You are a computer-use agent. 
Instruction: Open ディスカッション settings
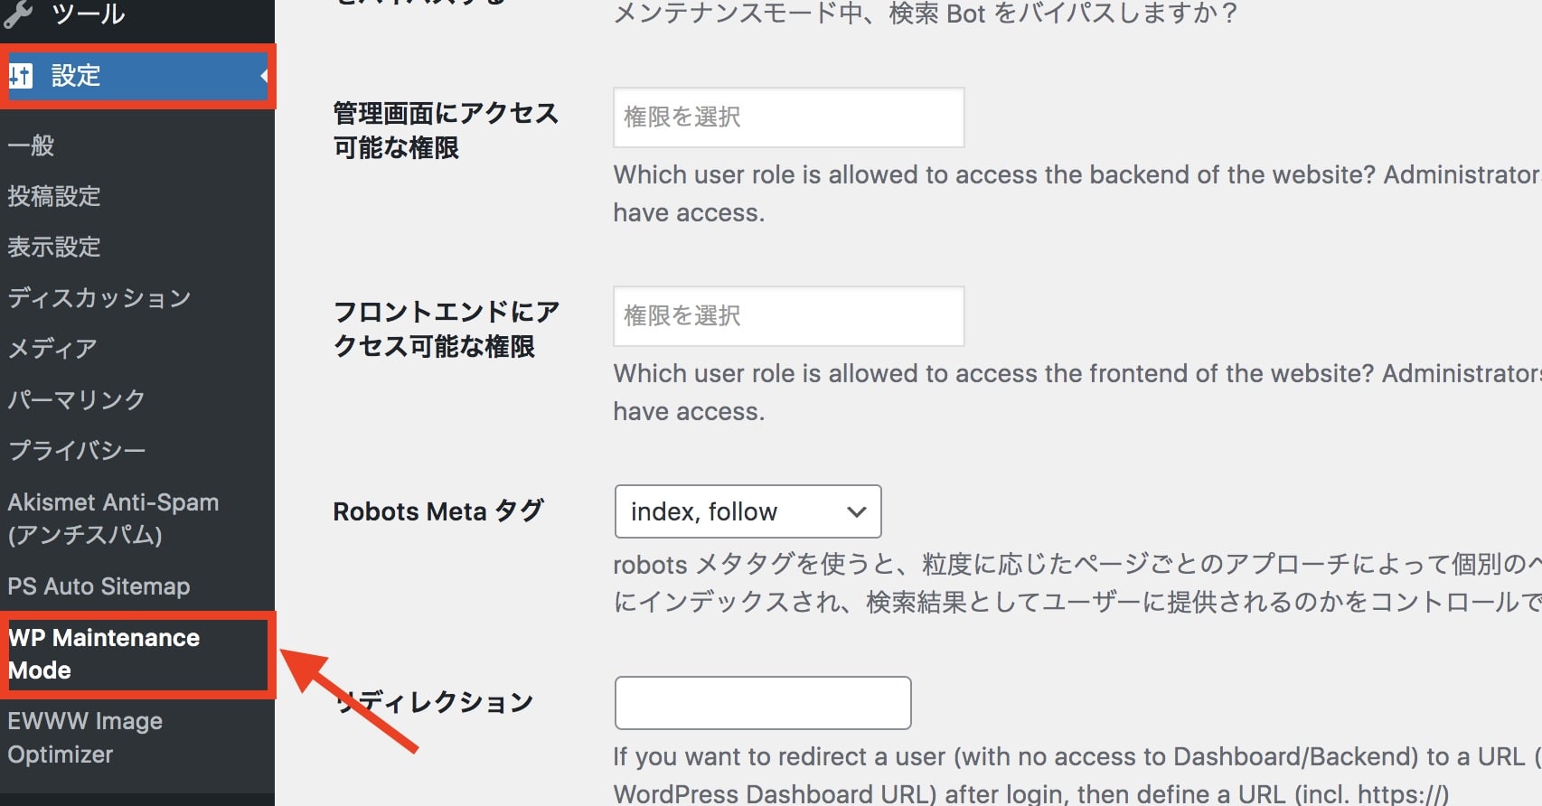point(99,297)
